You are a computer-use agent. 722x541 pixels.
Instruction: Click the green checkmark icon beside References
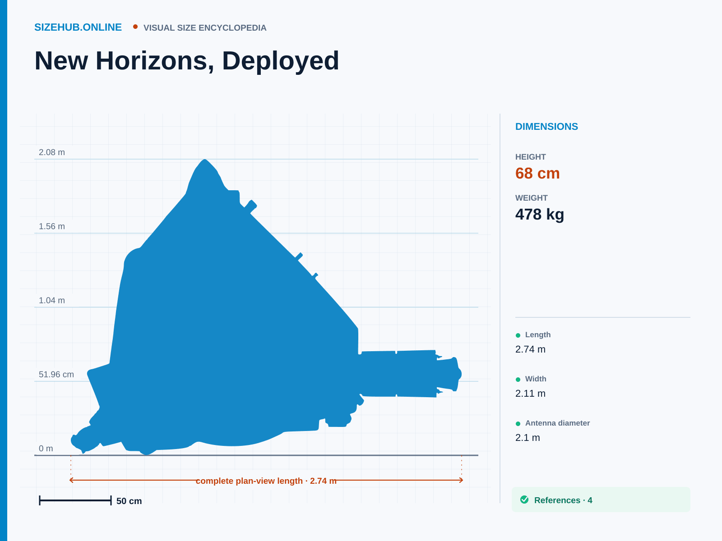(524, 500)
